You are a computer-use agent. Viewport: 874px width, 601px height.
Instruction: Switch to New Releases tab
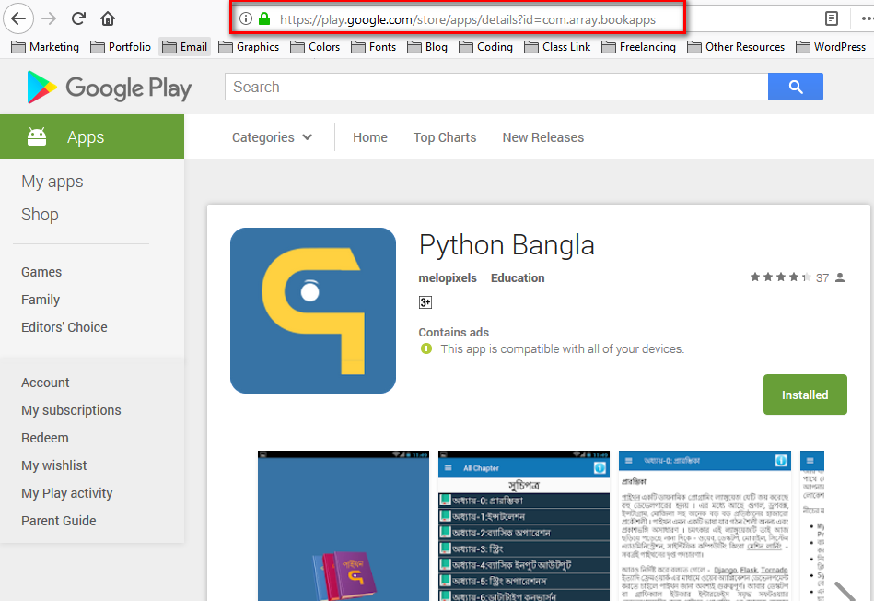[x=542, y=137]
